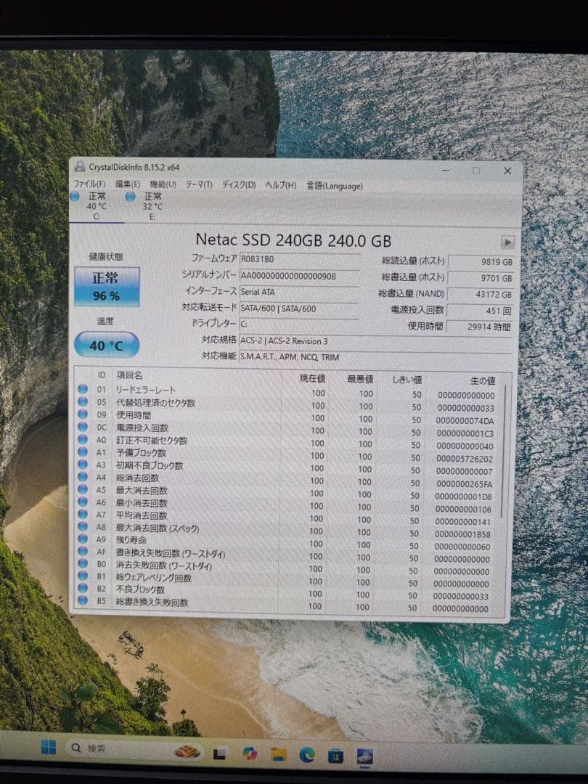Open the 言語(Language) menu
This screenshot has width=588, height=784.
(335, 186)
